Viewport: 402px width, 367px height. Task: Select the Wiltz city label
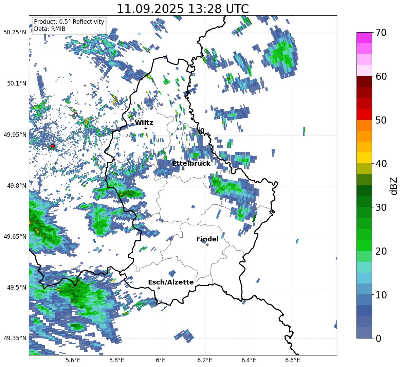144,123
